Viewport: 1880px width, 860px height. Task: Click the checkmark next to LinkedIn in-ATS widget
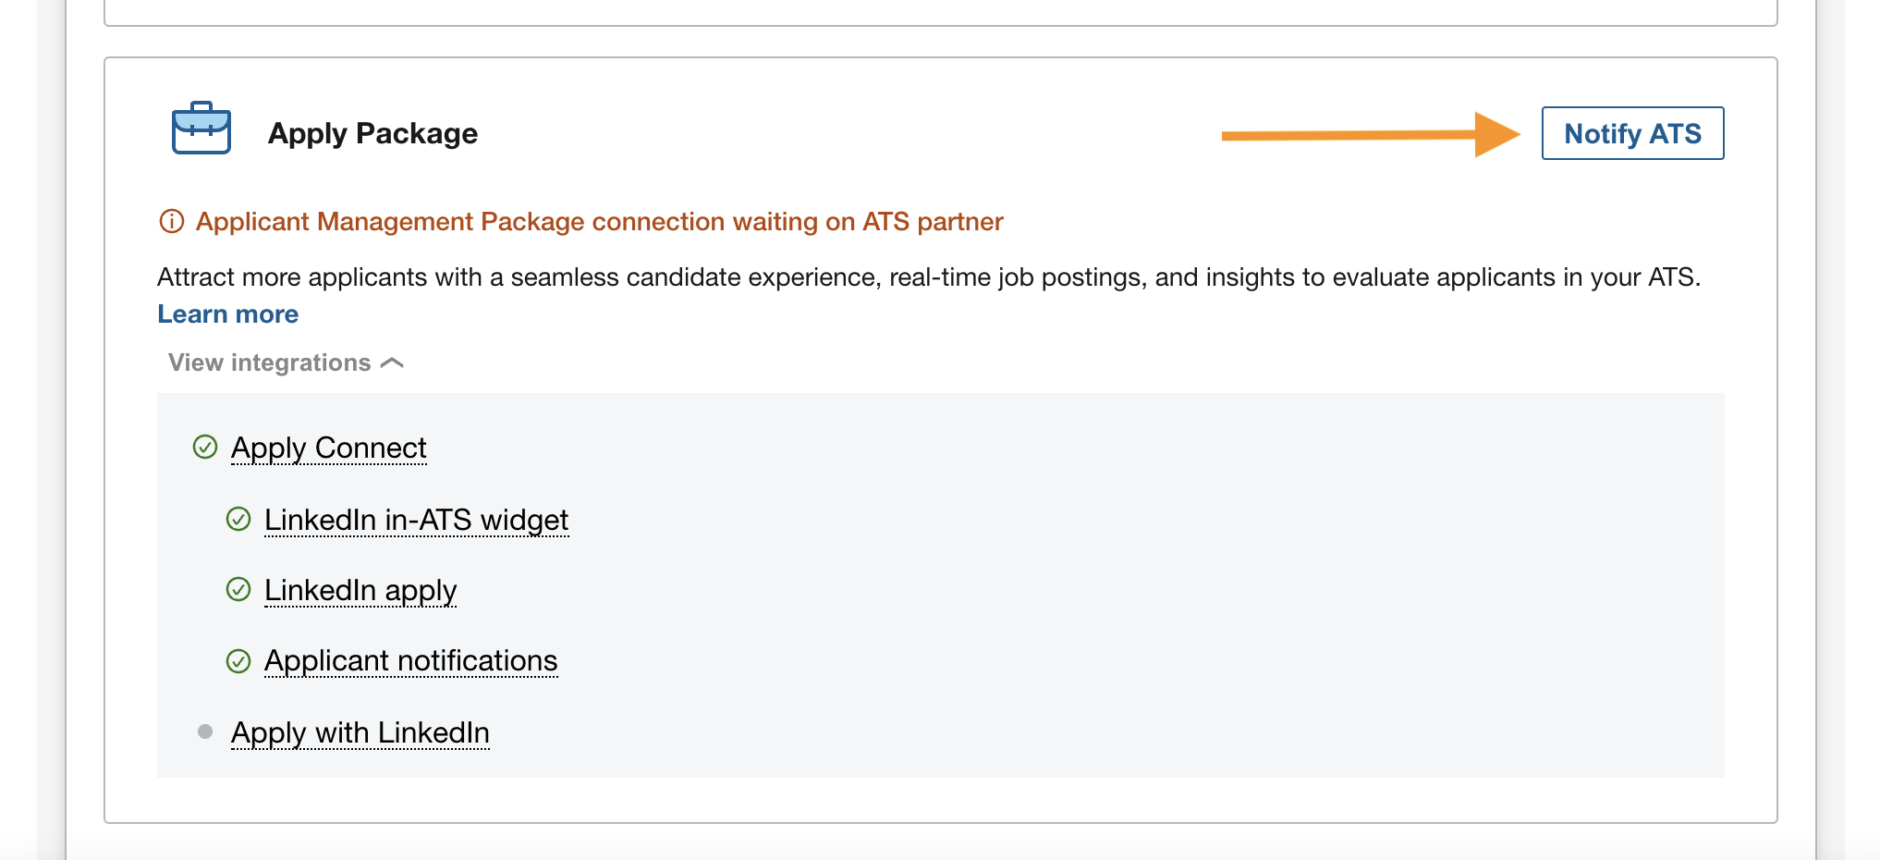(x=238, y=520)
